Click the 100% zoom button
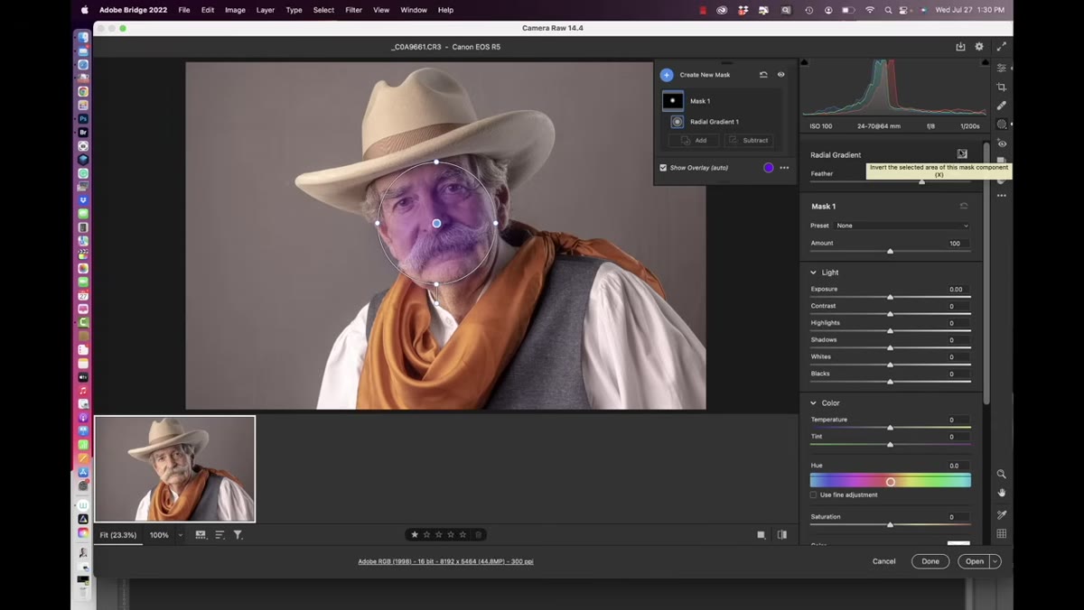Screen dimensions: 1084x610 click(159, 535)
